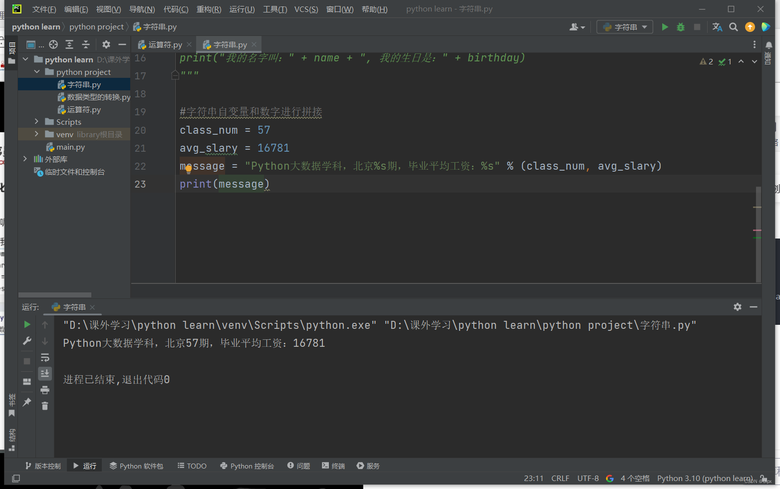Enable print output option in console
This screenshot has height=489, width=780.
[45, 390]
